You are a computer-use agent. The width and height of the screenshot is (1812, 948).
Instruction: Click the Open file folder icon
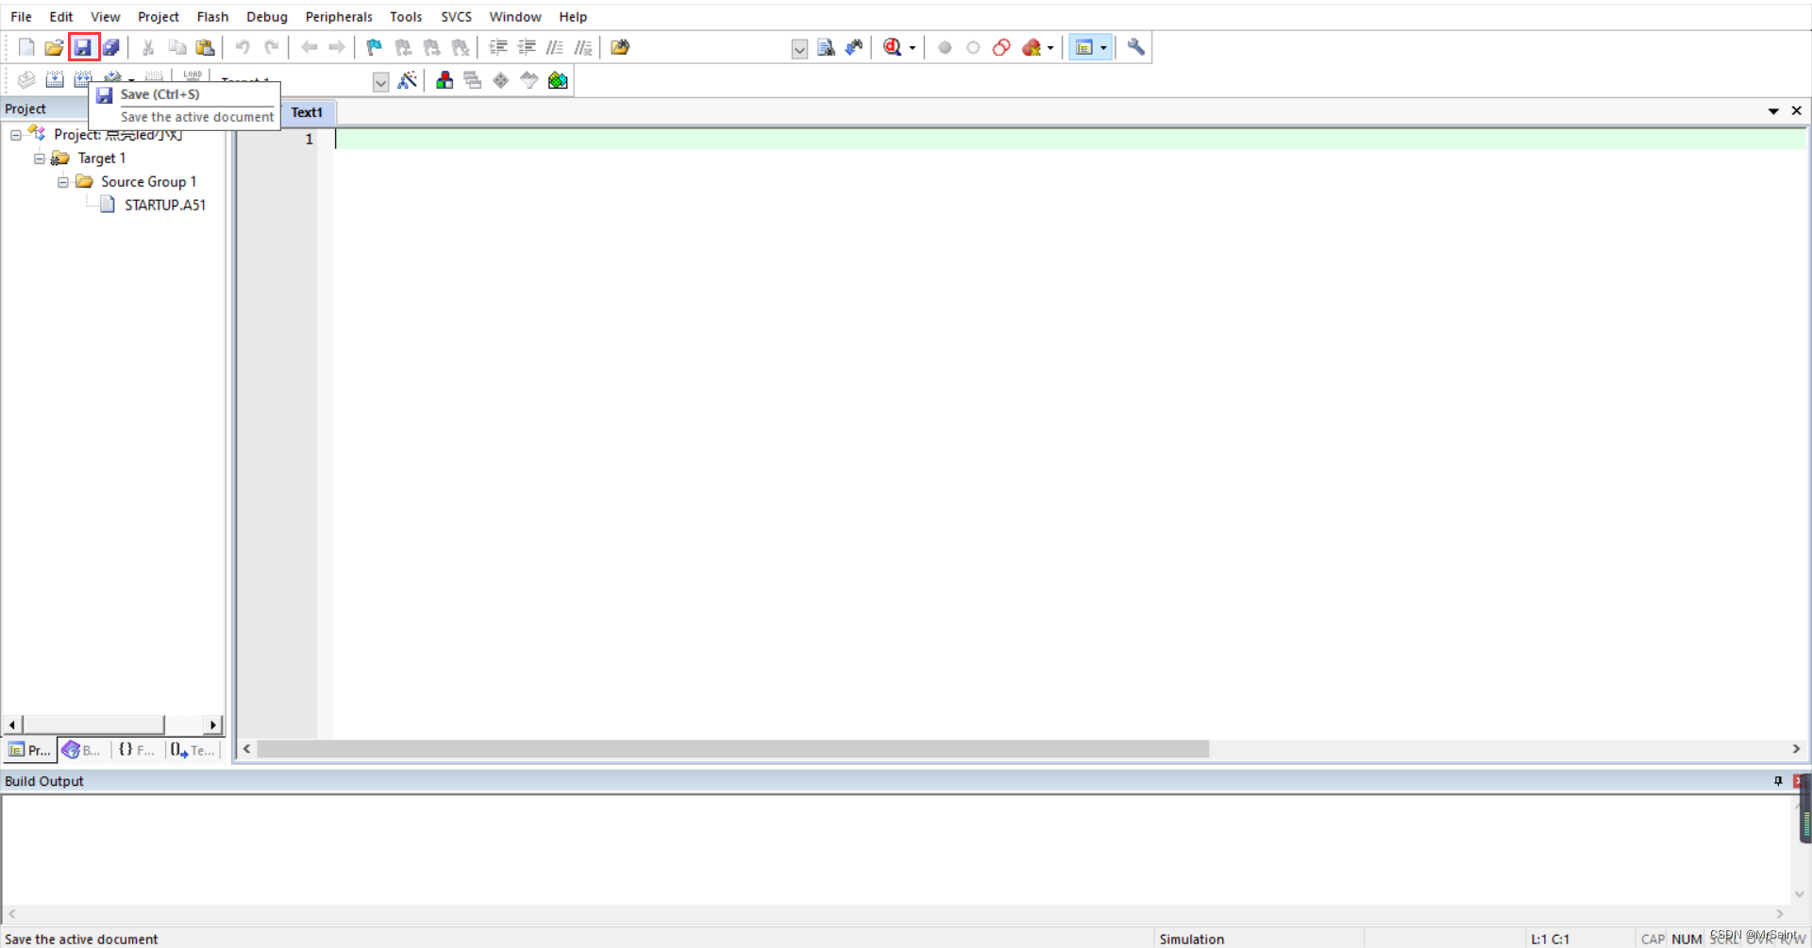pyautogui.click(x=54, y=47)
